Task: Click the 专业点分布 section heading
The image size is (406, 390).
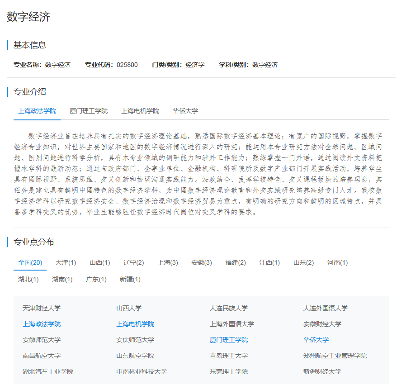Action: 33,242
